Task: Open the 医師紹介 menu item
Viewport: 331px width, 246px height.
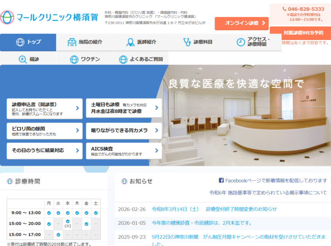Action: click(141, 42)
